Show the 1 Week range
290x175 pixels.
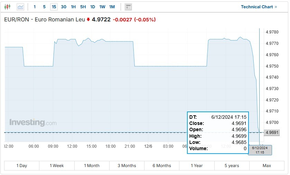click(57, 166)
